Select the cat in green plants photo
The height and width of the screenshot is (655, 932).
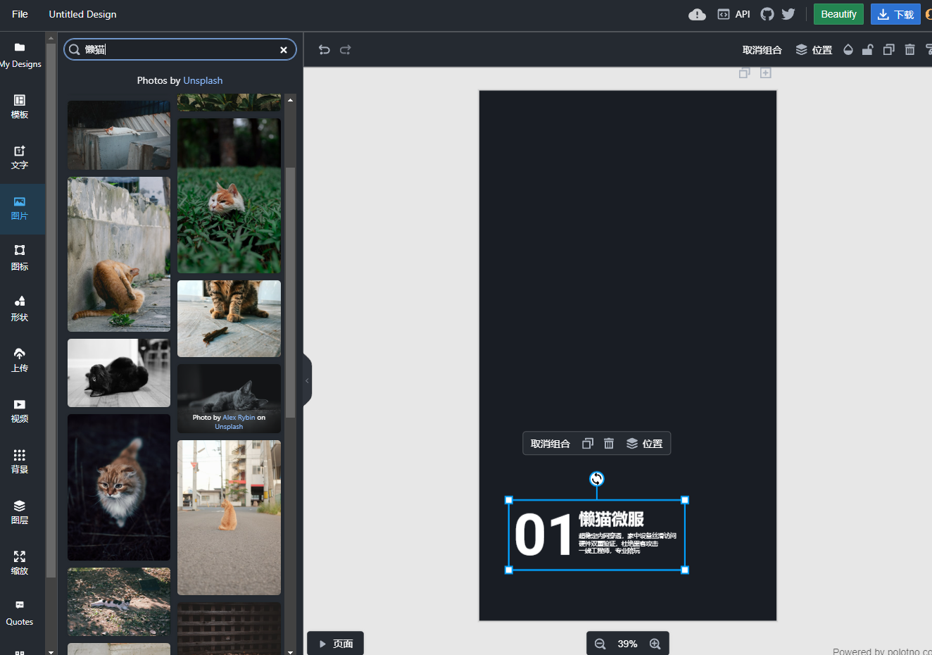click(x=229, y=196)
